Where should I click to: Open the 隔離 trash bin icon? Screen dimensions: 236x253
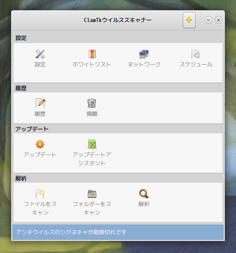[x=92, y=103]
